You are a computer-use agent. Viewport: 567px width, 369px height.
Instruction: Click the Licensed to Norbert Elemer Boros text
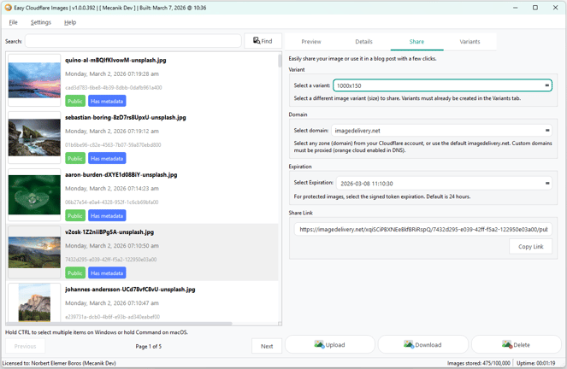[x=59, y=363]
